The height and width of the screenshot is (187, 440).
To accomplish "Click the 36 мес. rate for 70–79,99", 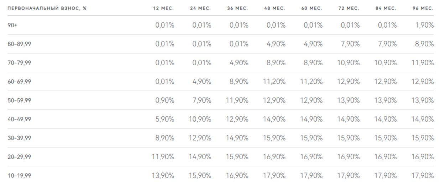I will (239, 63).
